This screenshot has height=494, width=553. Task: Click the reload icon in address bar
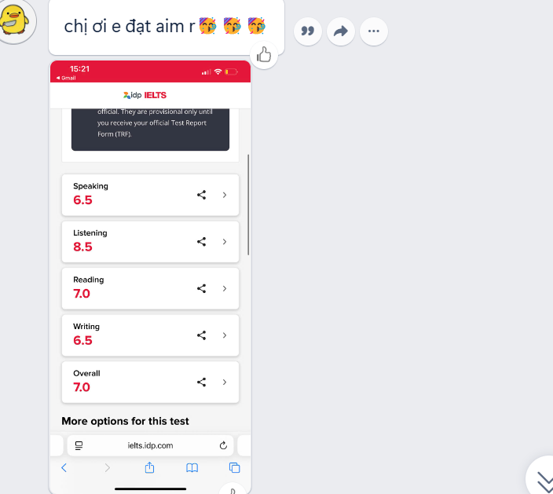[223, 445]
